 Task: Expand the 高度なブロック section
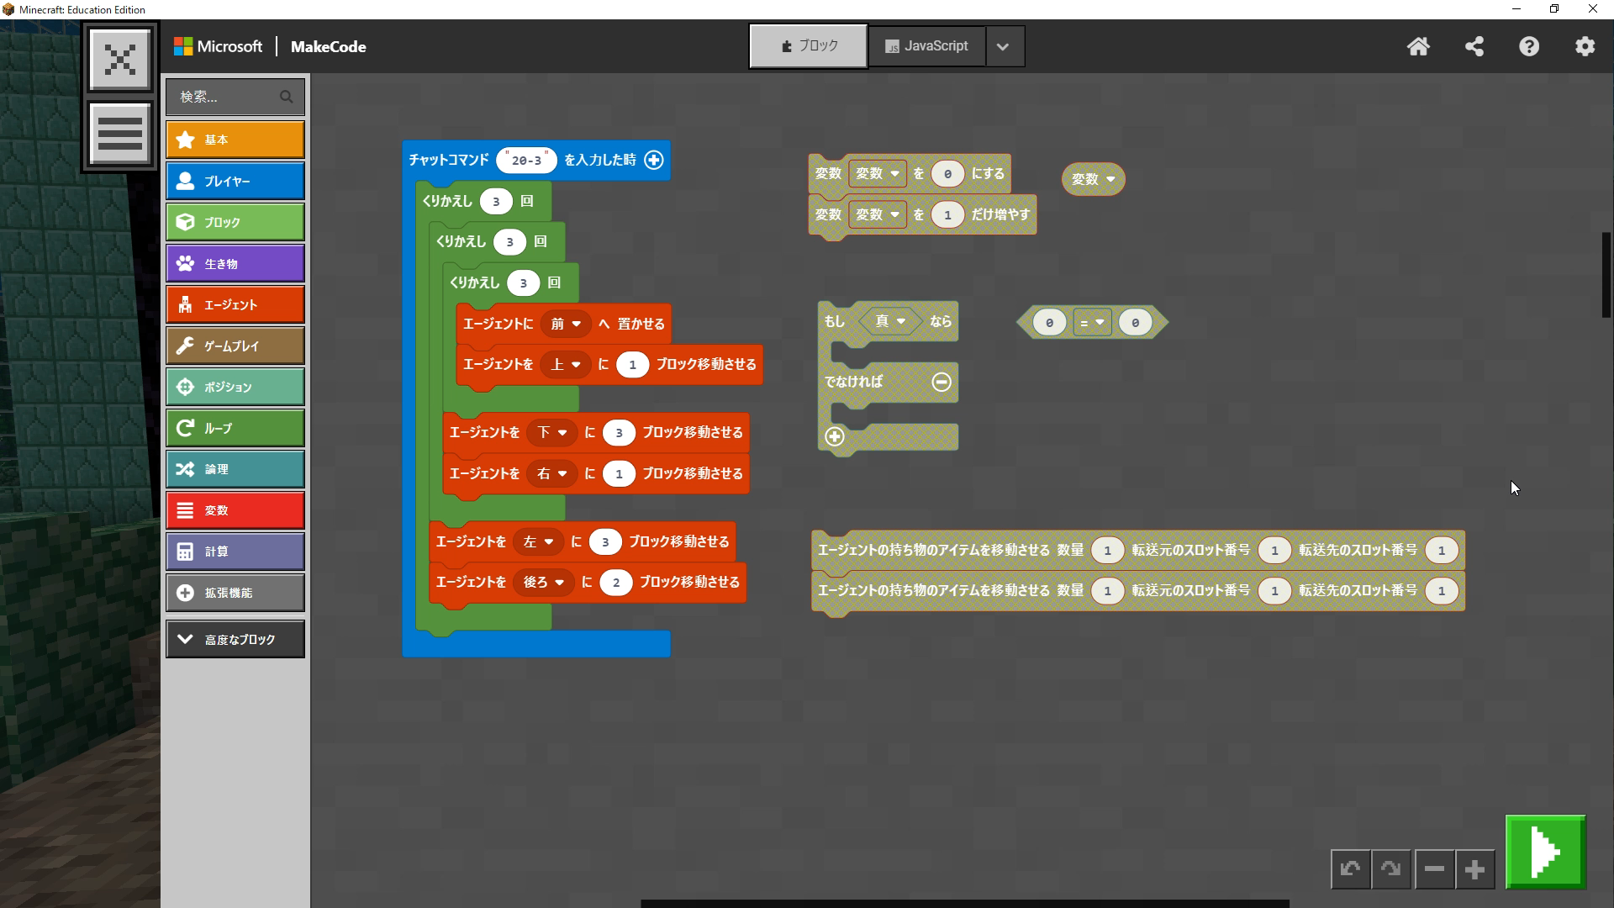coord(235,639)
